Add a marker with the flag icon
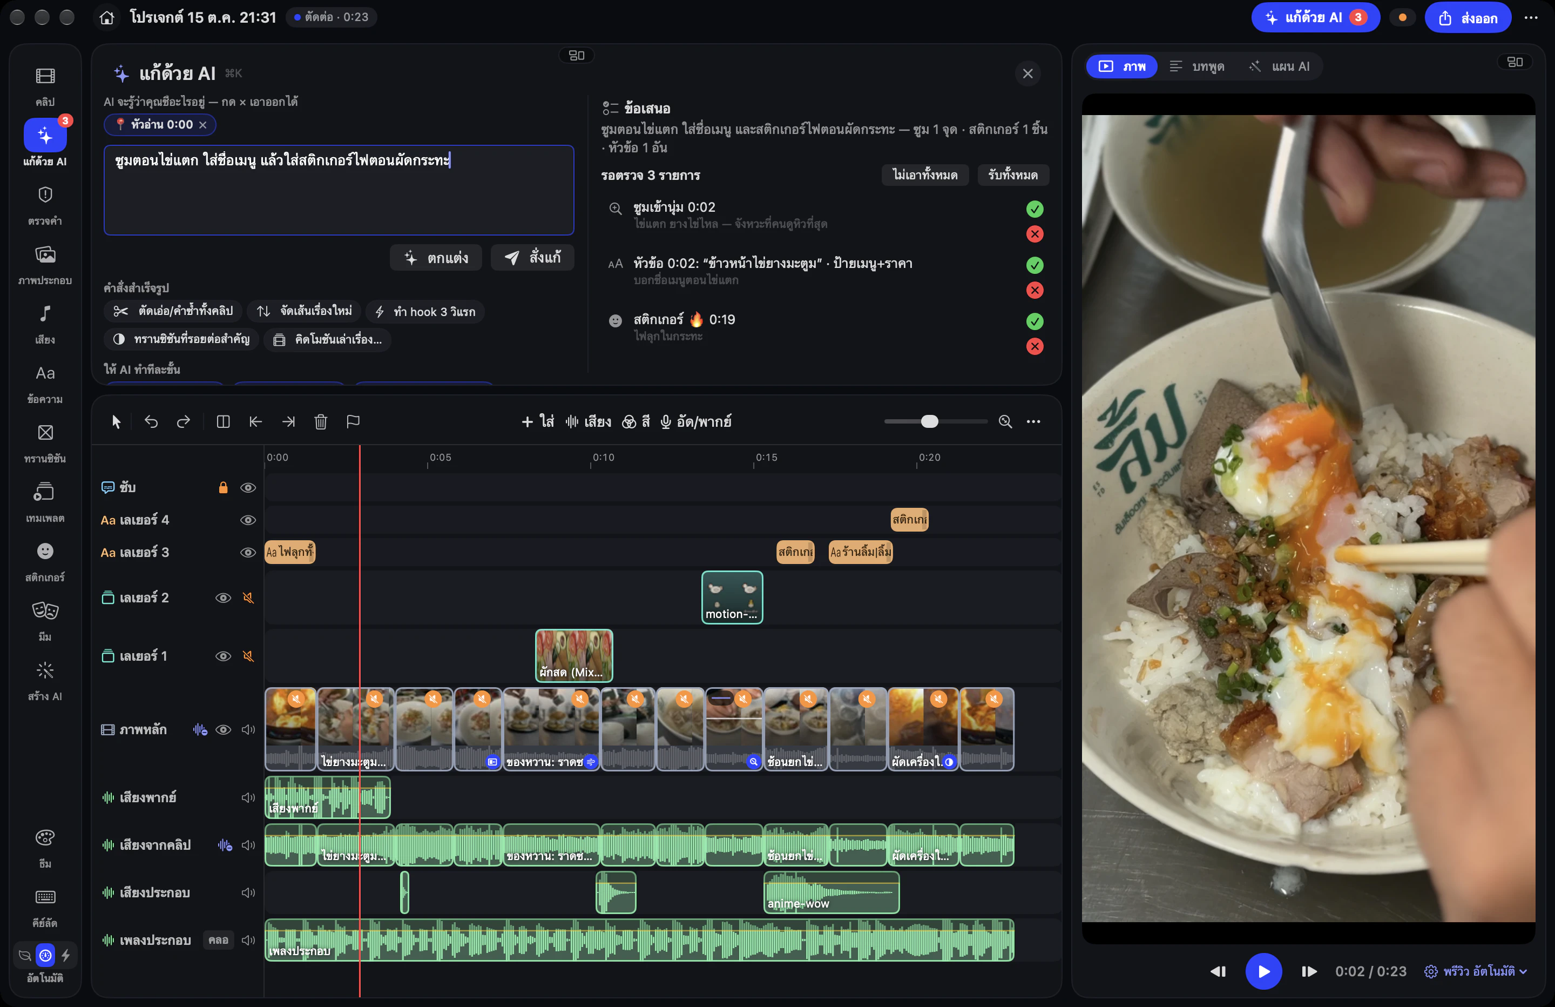Image resolution: width=1555 pixels, height=1007 pixels. (x=353, y=422)
